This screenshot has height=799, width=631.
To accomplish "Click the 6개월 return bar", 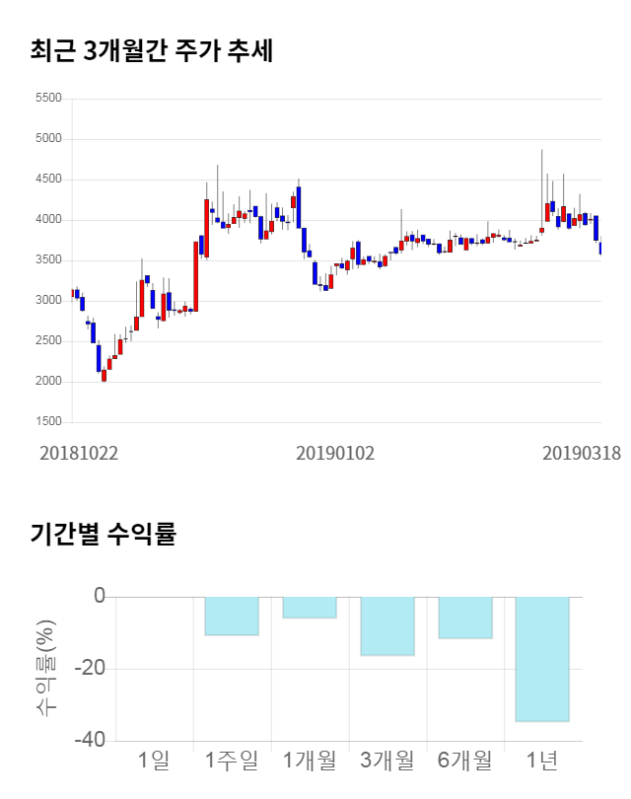I will click(x=465, y=617).
